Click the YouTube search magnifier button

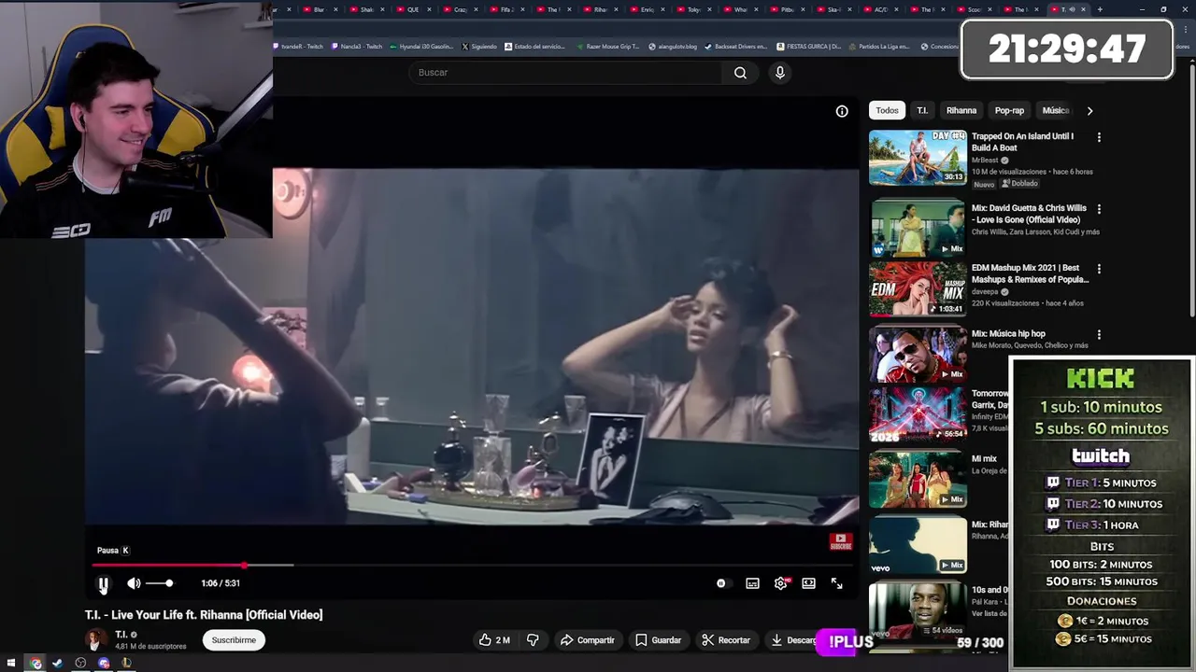pos(740,73)
